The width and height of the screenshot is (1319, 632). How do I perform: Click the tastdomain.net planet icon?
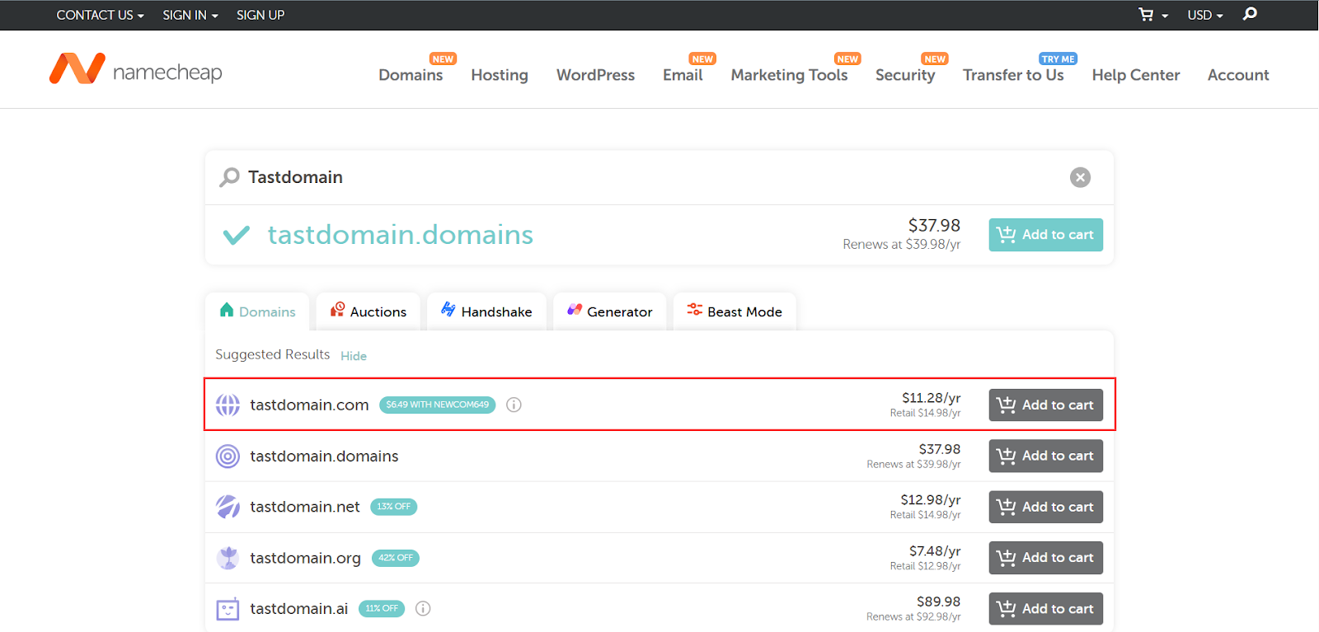(x=228, y=507)
